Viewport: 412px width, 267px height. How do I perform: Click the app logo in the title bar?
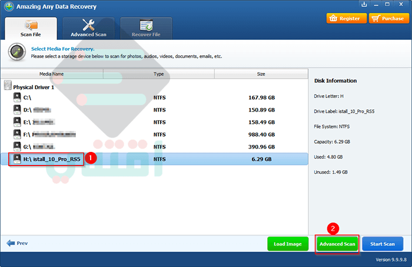9,6
